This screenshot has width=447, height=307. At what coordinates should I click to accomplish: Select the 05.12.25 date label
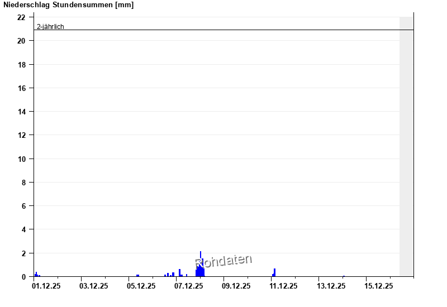141,286
